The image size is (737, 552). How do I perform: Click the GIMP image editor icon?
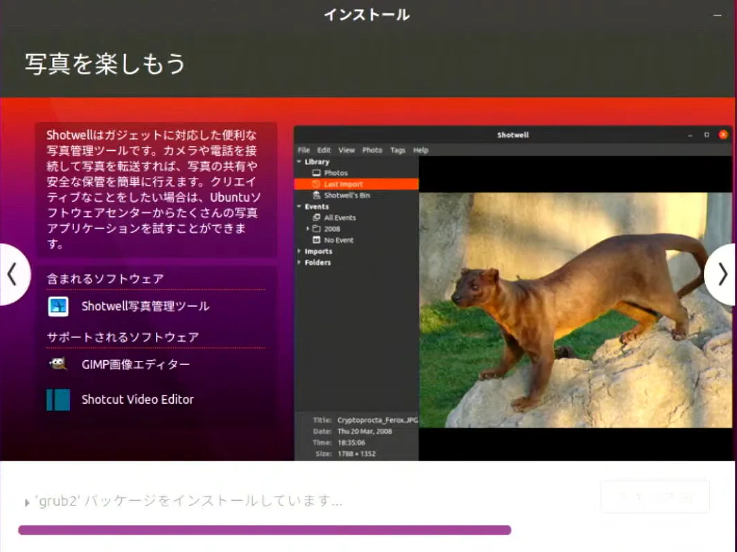click(x=58, y=364)
